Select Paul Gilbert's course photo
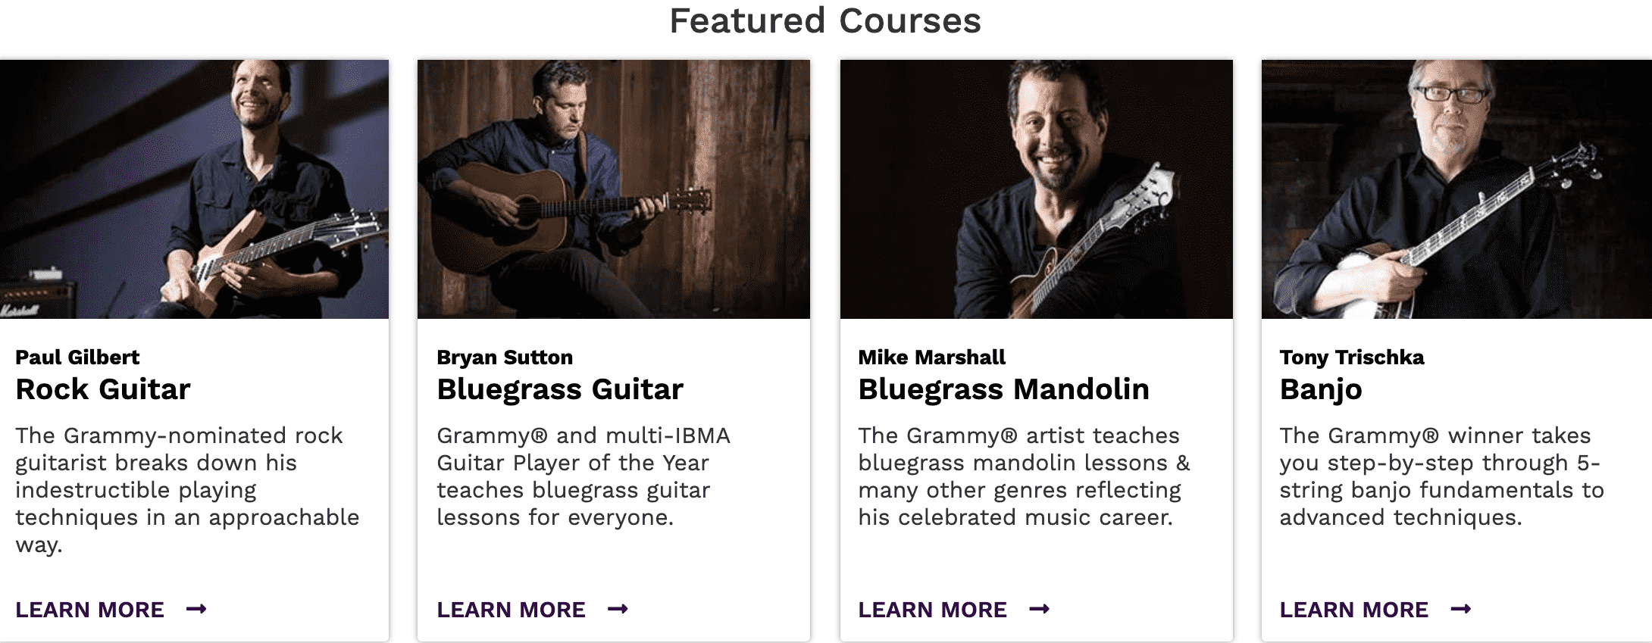The width and height of the screenshot is (1652, 643). click(x=194, y=189)
